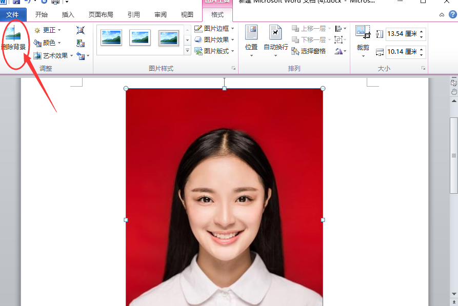
Task: Switch to the 插入 (Insert) tab
Action: point(68,14)
